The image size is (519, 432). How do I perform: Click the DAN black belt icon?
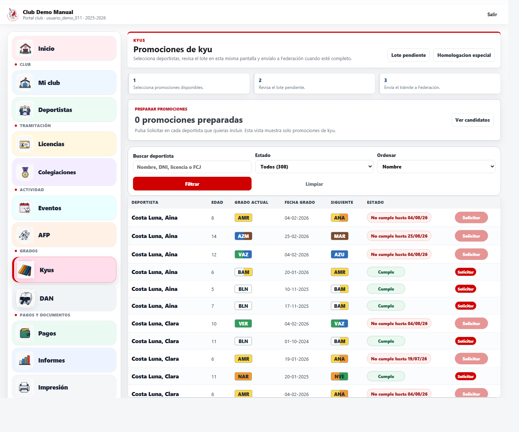coord(26,298)
